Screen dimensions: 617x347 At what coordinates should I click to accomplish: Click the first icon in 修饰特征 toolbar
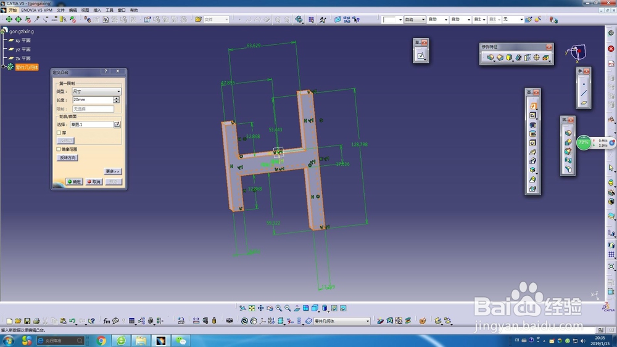[x=491, y=58]
